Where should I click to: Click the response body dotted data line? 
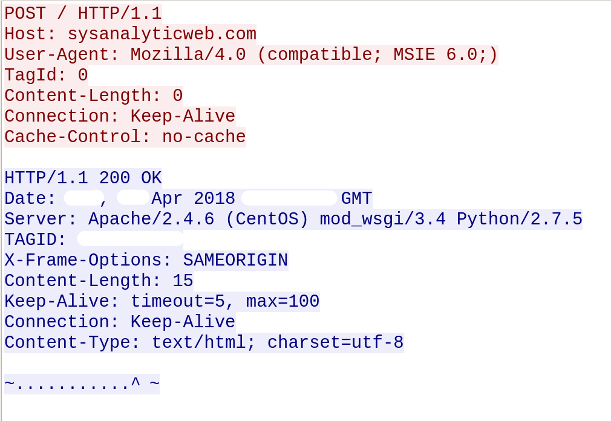pos(82,383)
